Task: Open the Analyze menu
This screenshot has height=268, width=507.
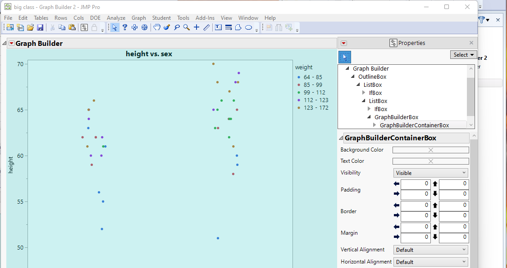Action: (x=116, y=18)
